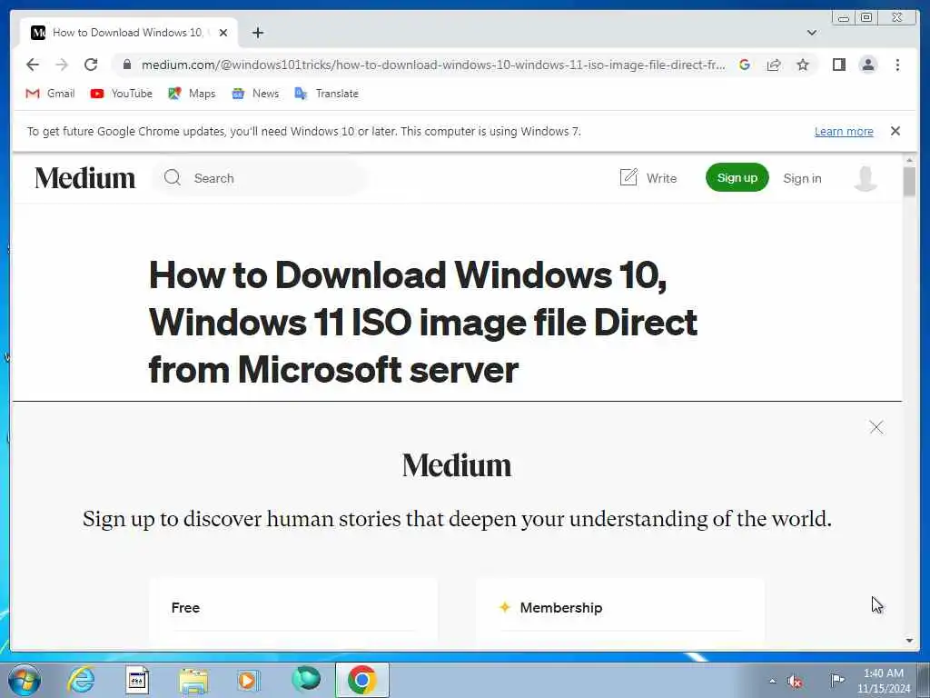Open the Medium user avatar menu
This screenshot has width=930, height=698.
pos(865,178)
